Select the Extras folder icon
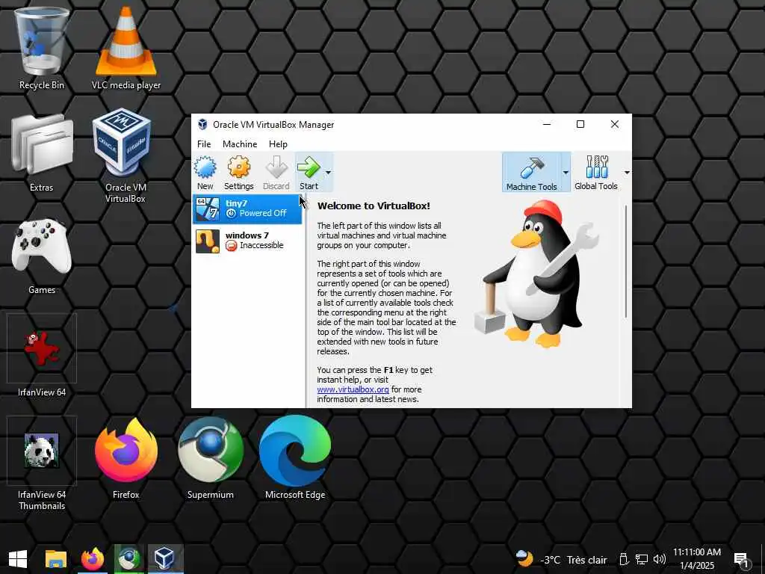765x574 pixels. tap(42, 152)
